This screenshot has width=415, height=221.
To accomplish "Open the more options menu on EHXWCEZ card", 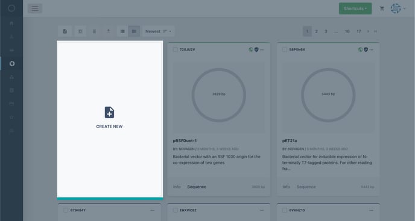I will [262, 210].
